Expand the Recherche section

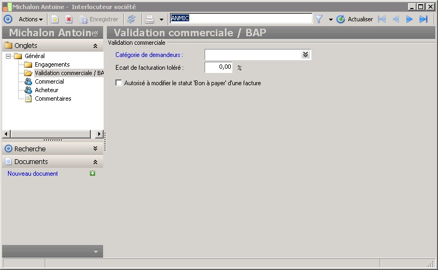(95, 149)
